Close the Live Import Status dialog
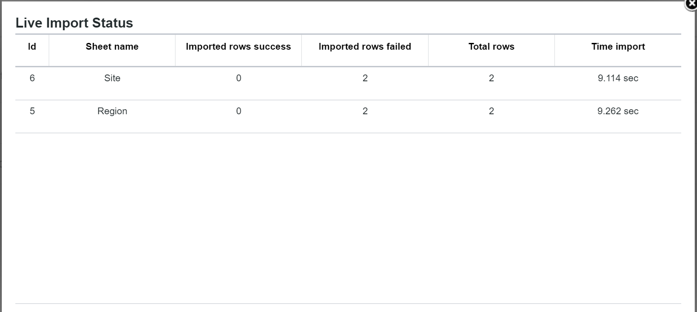This screenshot has width=697, height=312. pyautogui.click(x=691, y=5)
